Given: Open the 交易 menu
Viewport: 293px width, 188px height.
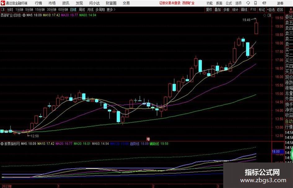Looking at the screenshot, I should [x=126, y=3].
